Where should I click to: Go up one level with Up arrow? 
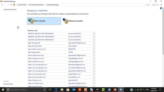pyautogui.click(x=11, y=5)
